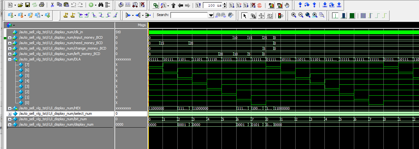Click the Simulate icon
419x149 pixels.
(x=135, y=5)
